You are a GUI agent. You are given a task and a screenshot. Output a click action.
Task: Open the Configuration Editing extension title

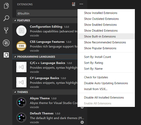[46, 27]
